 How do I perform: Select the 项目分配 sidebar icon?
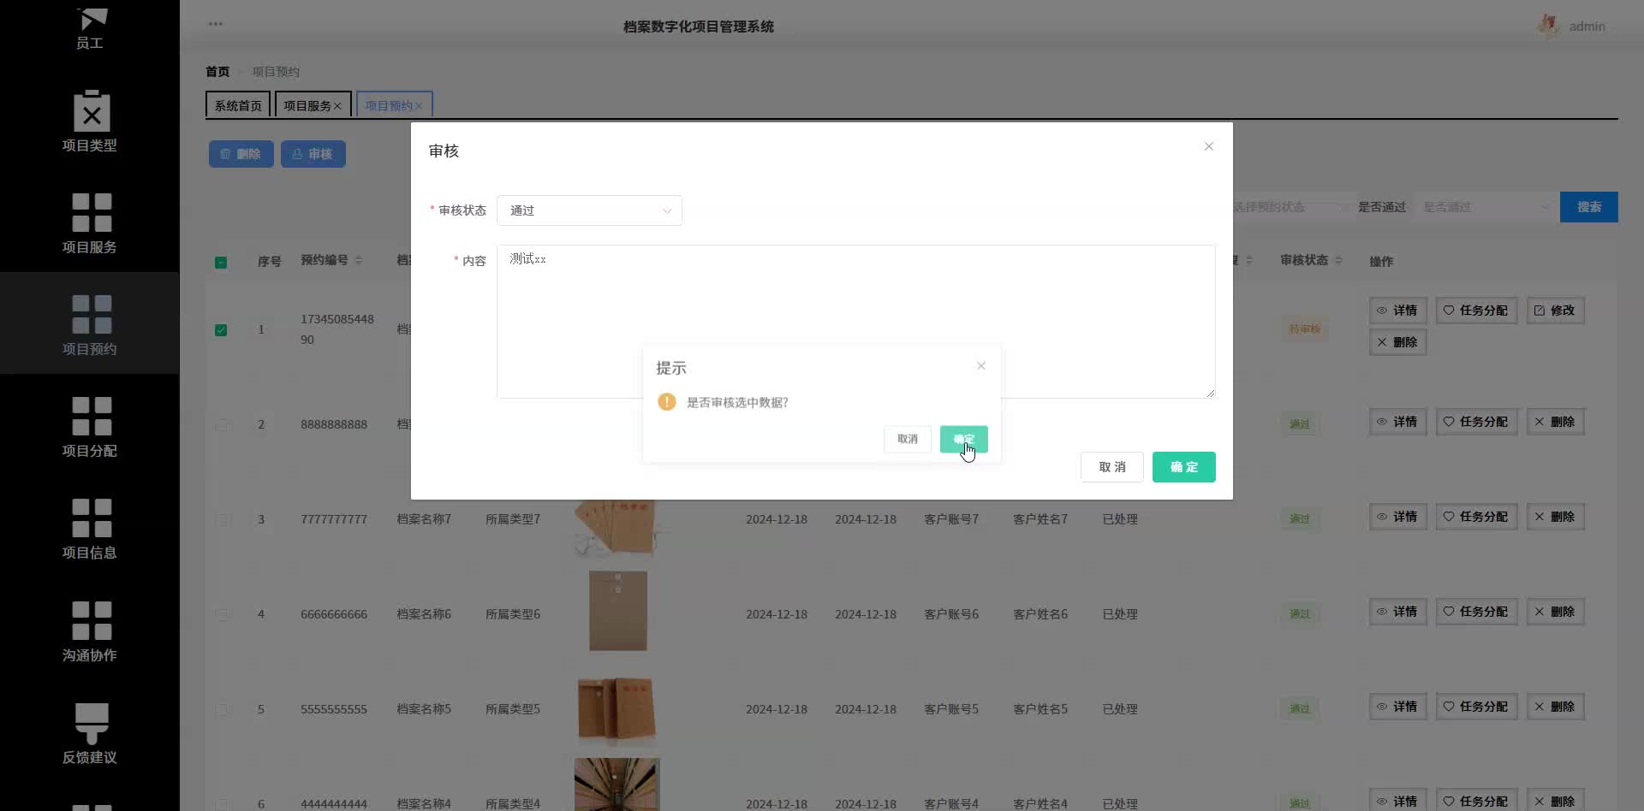(x=90, y=426)
